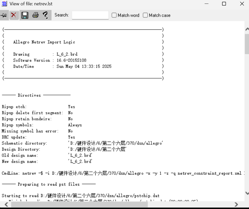
Task: Click 'Ripup delete first segment:' line
Action: (x=37, y=113)
